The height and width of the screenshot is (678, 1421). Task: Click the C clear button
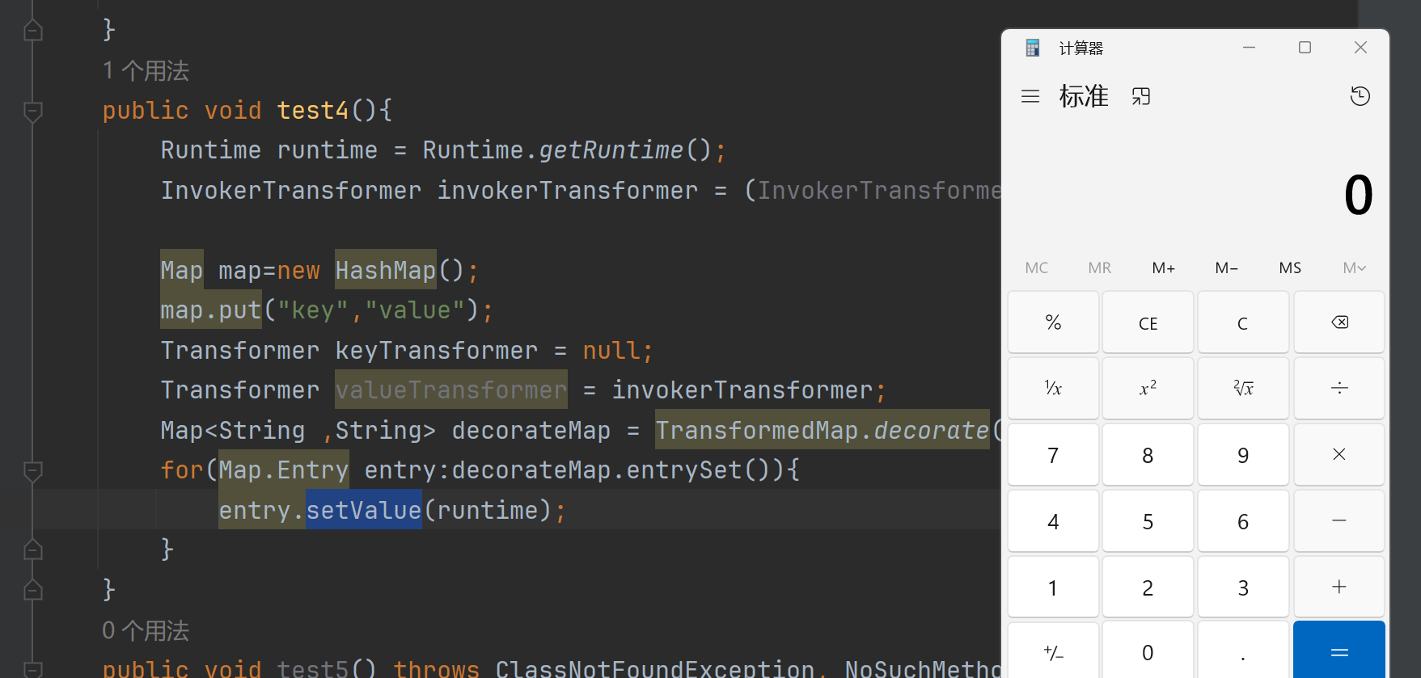[x=1243, y=322]
